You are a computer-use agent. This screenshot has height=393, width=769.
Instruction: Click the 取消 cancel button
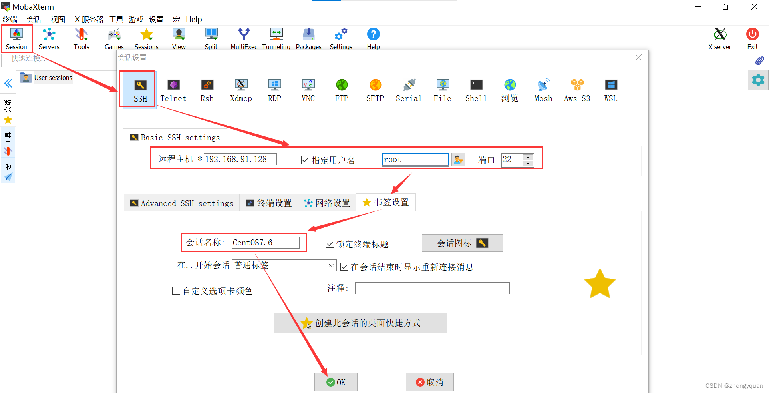[x=430, y=382]
